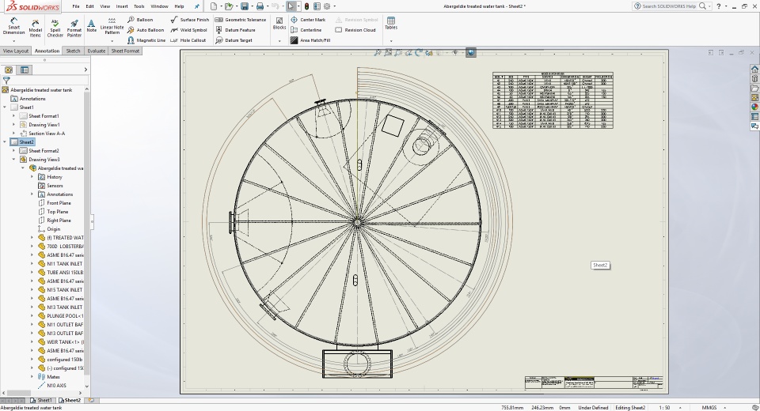Insert a Surface Finish symbol
This screenshot has height=411, width=760.
pyautogui.click(x=189, y=20)
